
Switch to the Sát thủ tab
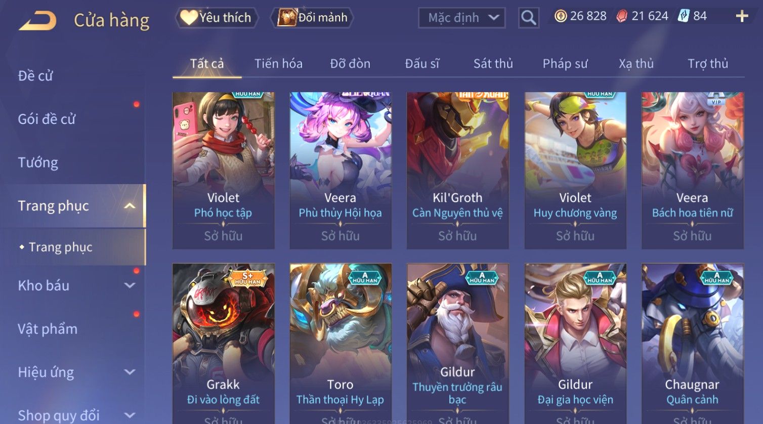[x=493, y=64]
